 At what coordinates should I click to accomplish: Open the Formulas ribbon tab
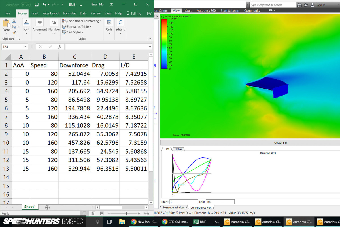(69, 13)
